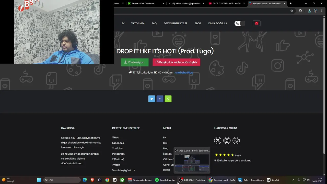Open the TIKTOK MP4 menu item
This screenshot has width=327, height=184.
coord(138,23)
